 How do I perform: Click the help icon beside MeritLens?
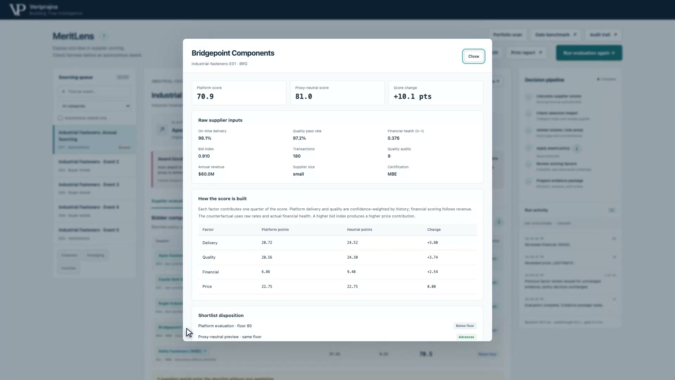[x=104, y=36]
